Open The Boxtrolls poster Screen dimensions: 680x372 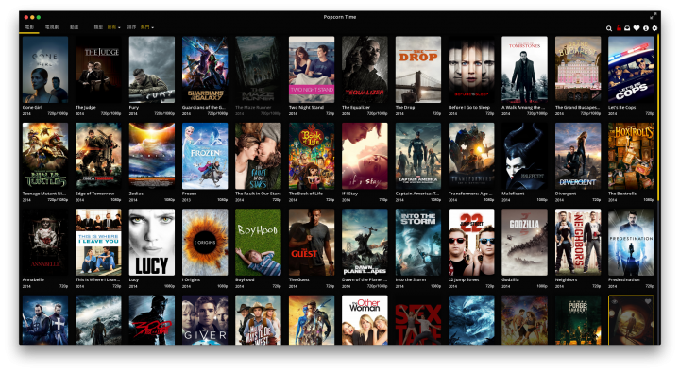[x=631, y=156]
